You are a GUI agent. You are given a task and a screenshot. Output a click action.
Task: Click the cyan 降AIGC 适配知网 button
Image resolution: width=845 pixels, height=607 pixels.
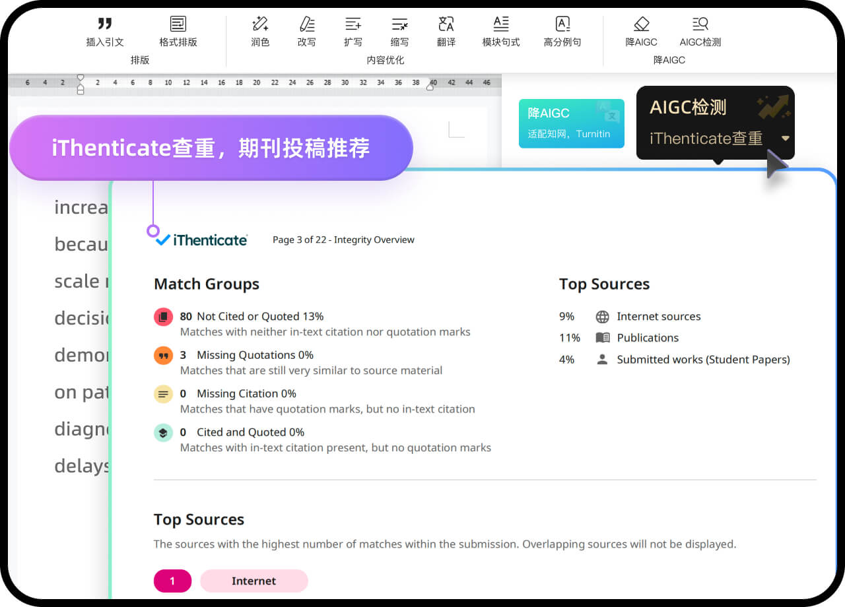[572, 123]
